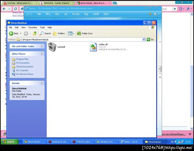
Task: Close the pink bar at browser bottom
Action: tap(190, 134)
